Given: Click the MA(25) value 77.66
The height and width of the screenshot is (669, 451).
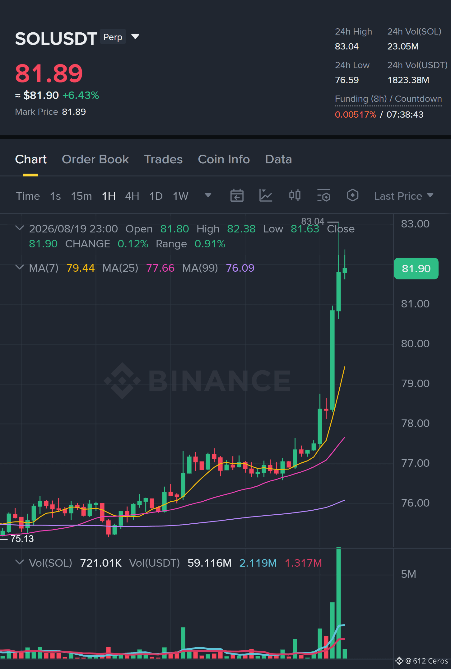Looking at the screenshot, I should 160,268.
